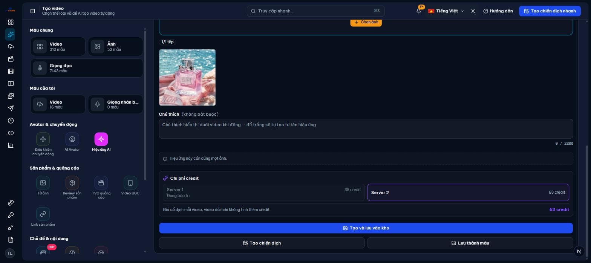
Task: Choose the Review sản phẩm template
Action: pos(72,188)
